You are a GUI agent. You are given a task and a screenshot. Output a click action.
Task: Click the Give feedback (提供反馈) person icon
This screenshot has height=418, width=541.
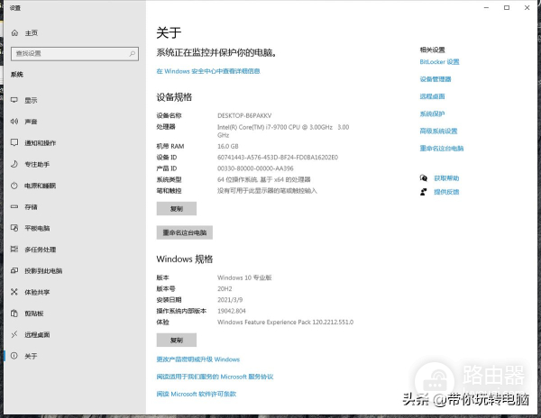(x=424, y=192)
